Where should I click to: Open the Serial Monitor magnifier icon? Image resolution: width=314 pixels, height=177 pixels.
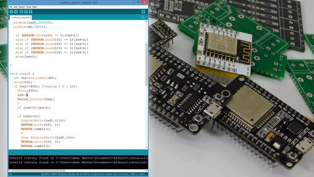[143, 12]
